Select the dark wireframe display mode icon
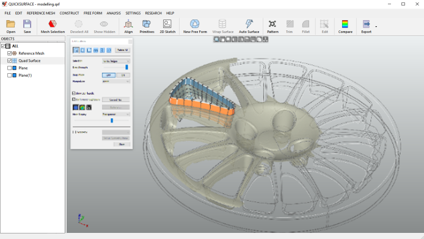The width and height of the screenshot is (424, 239). click(x=89, y=107)
